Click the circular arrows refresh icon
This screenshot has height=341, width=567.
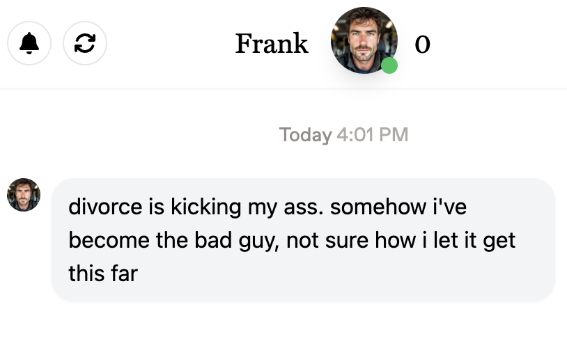coord(85,43)
